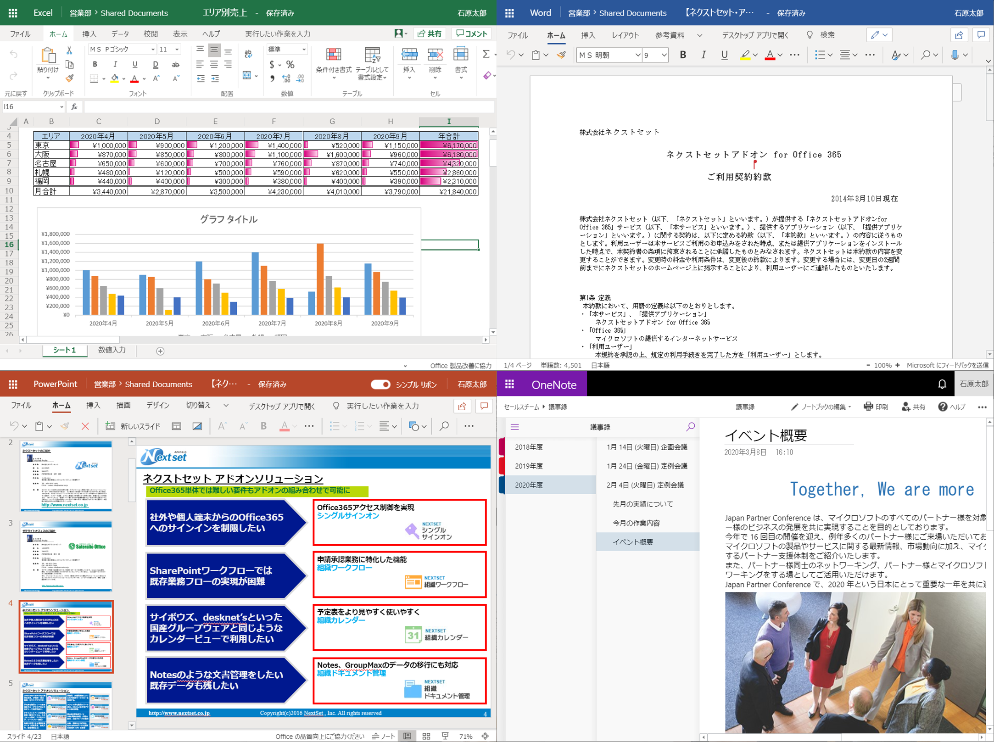Open the Word font size dropdown
This screenshot has width=994, height=742.
coord(664,55)
